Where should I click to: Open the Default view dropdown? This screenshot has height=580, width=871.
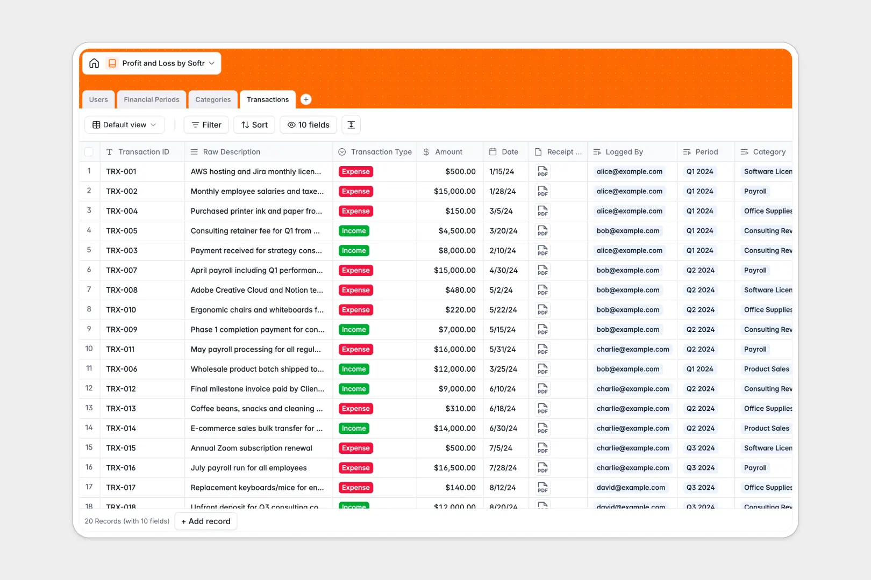[124, 125]
